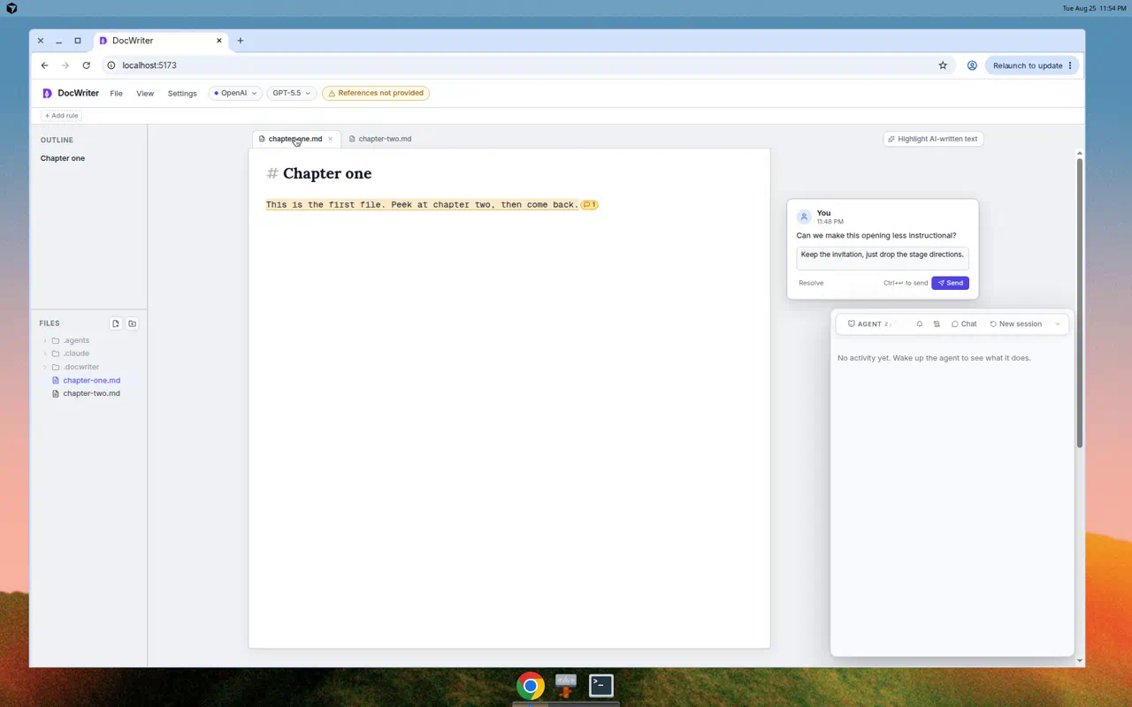This screenshot has width=1132, height=707.
Task: Open the browser profile icon
Action: pos(972,65)
